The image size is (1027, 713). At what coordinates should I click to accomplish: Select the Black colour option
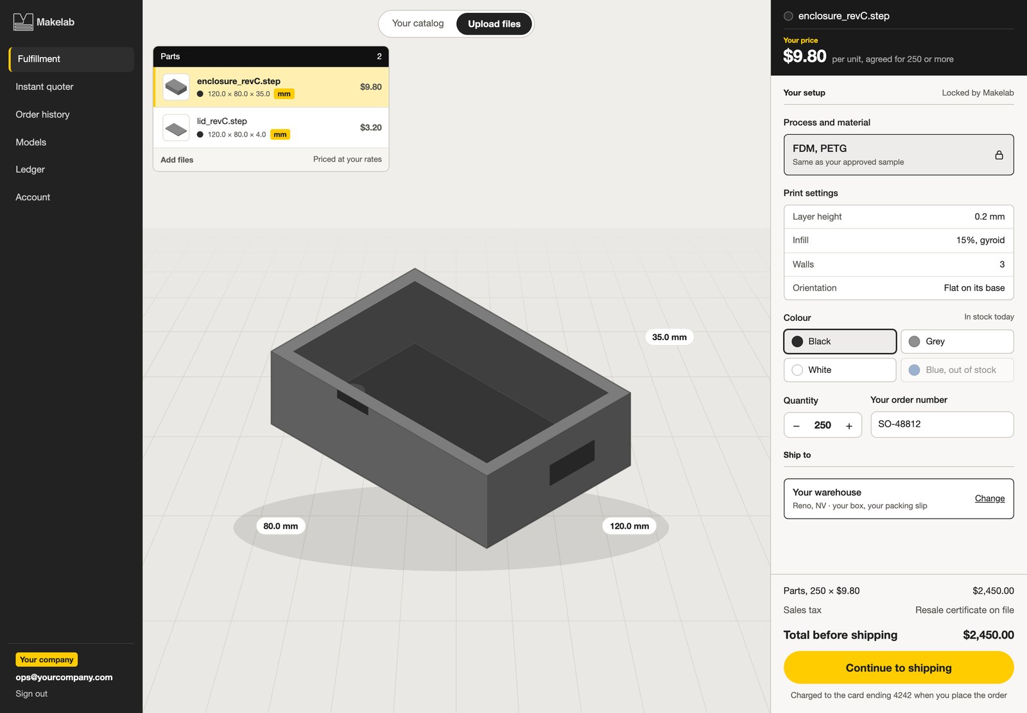(x=840, y=341)
